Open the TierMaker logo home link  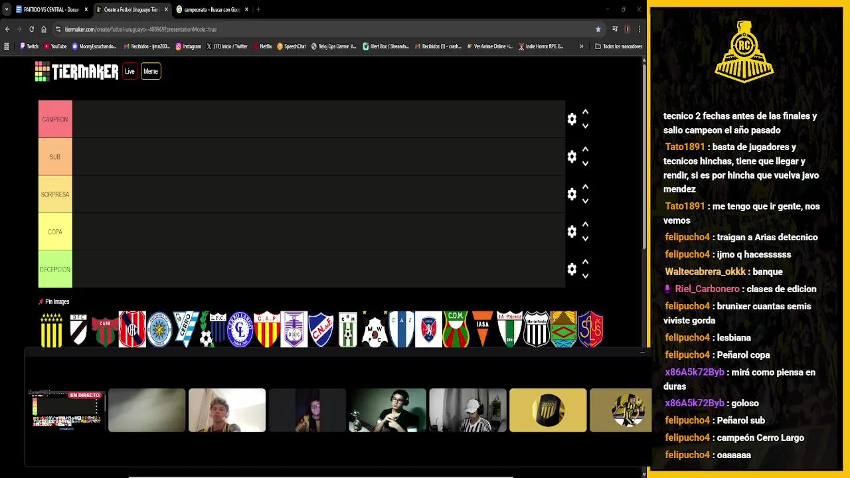click(76, 72)
